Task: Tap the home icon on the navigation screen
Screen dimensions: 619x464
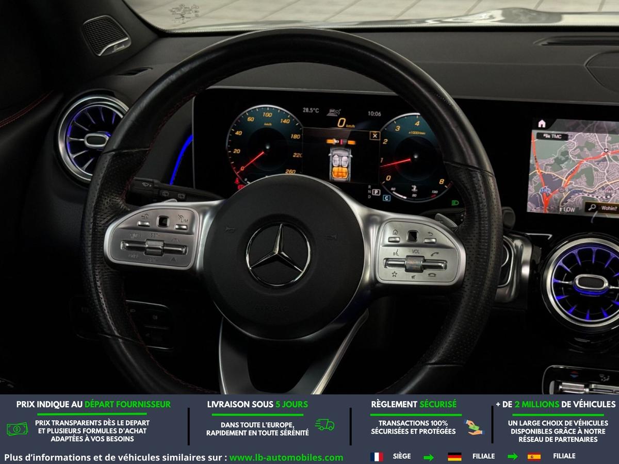Action: pos(542,124)
